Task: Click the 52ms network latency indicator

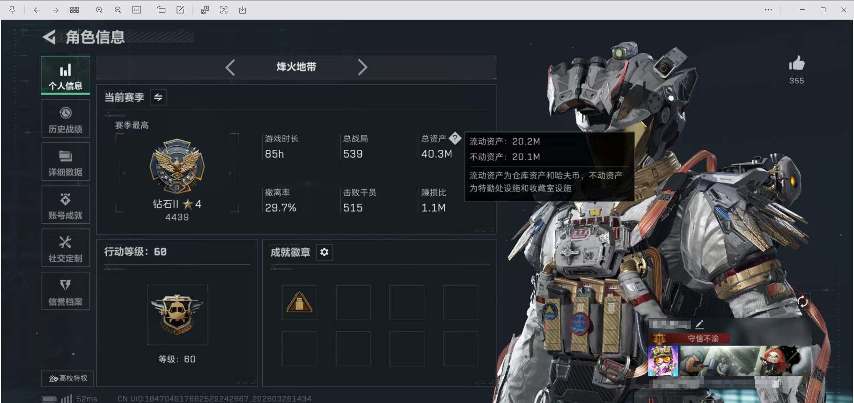Action: [87, 399]
